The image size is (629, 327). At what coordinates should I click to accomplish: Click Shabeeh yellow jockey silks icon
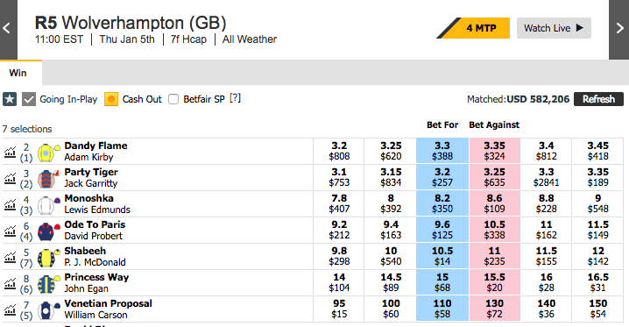[48, 258]
